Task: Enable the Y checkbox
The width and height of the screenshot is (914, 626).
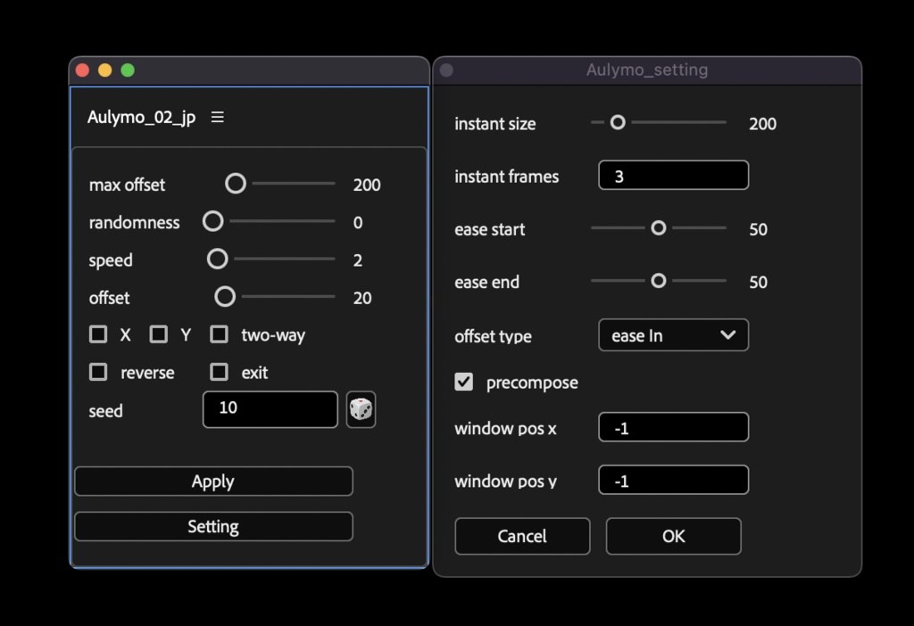Action: (x=158, y=334)
